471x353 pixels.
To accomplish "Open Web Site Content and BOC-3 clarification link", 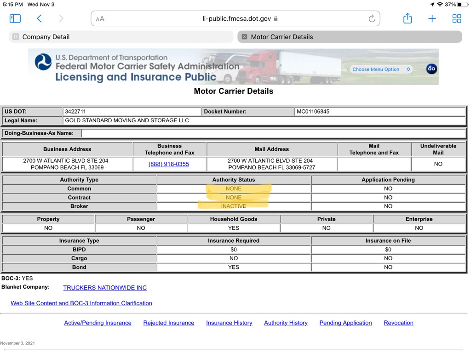I will point(81,303).
